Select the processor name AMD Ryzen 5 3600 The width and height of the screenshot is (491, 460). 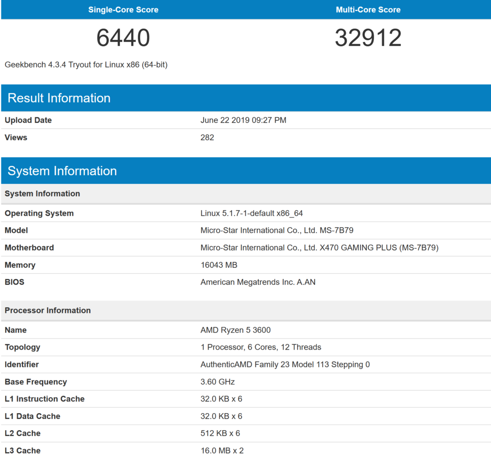point(235,330)
